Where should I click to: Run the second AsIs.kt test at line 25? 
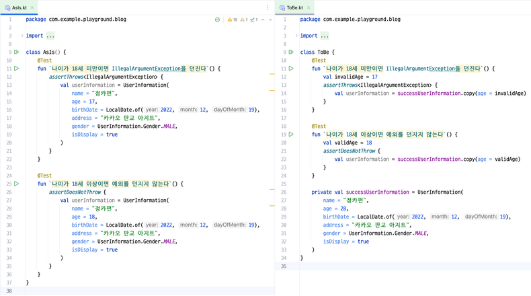tap(16, 184)
